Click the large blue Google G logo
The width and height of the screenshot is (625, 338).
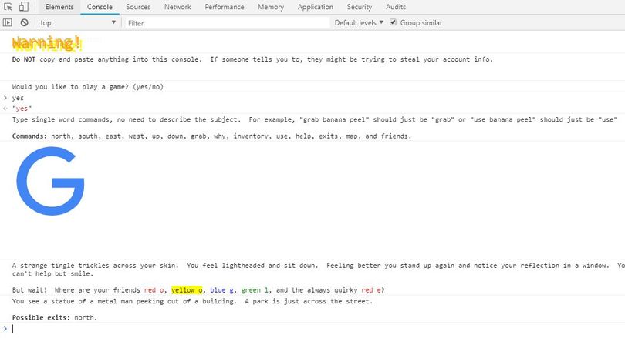point(50,181)
